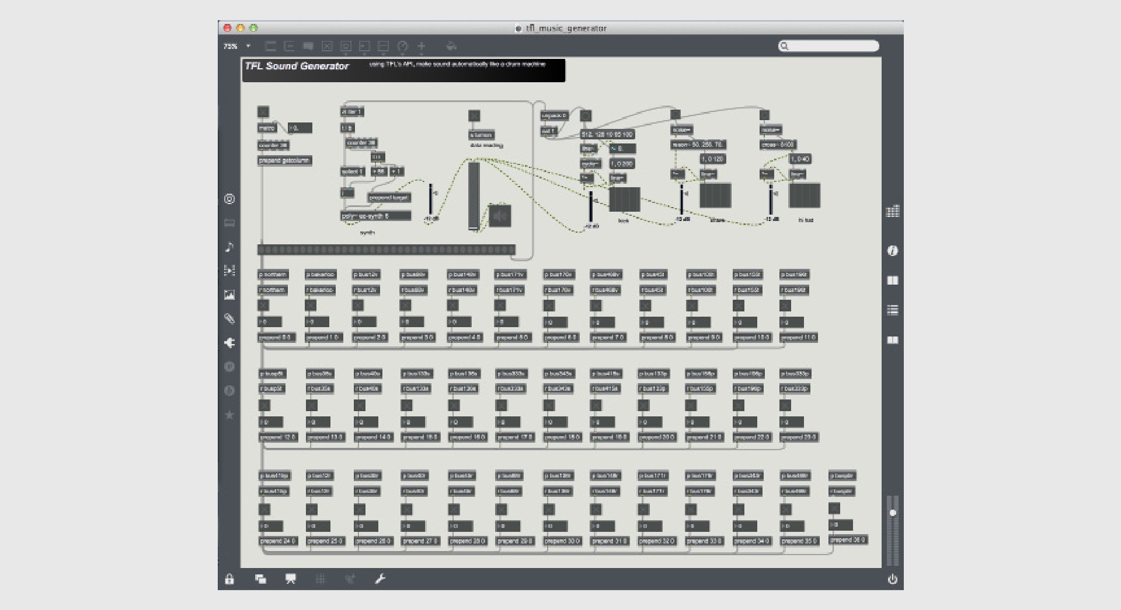The image size is (1121, 610).
Task: Click the hi hat scope display
Action: click(x=805, y=195)
